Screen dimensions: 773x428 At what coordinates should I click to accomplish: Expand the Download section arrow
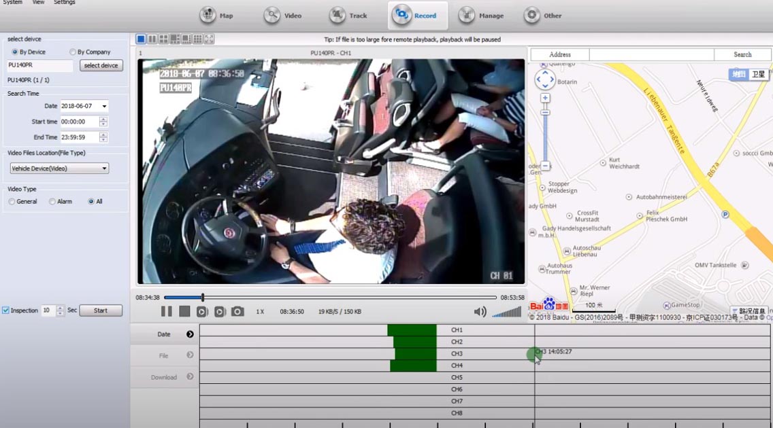[190, 376]
